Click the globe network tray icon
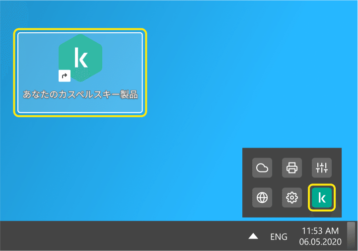The height and width of the screenshot is (251, 358). [x=262, y=198]
